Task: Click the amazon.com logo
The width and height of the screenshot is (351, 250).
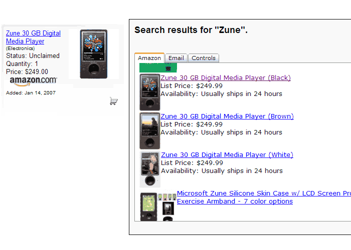Action: 34,81
